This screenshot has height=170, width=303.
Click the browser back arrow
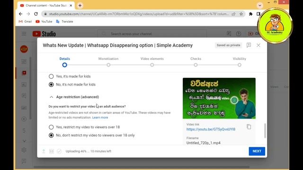(x=20, y=14)
